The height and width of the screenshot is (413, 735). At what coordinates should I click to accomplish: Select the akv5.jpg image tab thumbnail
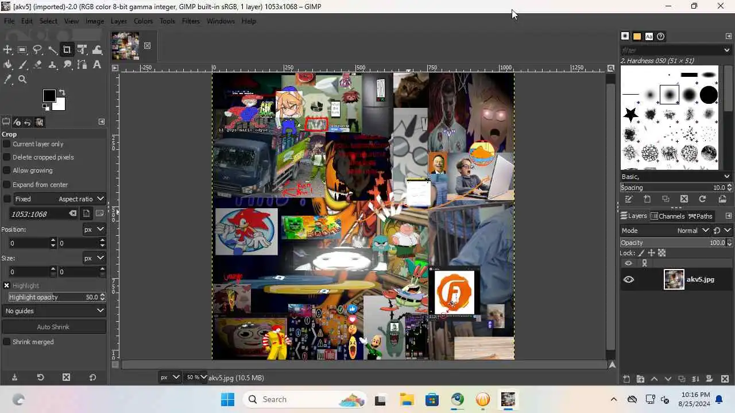tap(125, 46)
